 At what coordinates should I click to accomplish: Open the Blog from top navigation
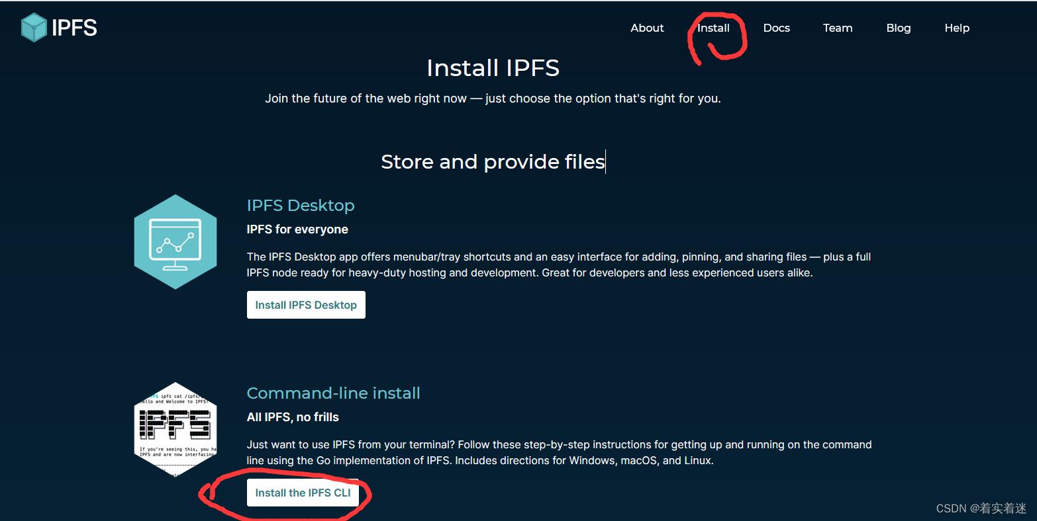(x=898, y=28)
